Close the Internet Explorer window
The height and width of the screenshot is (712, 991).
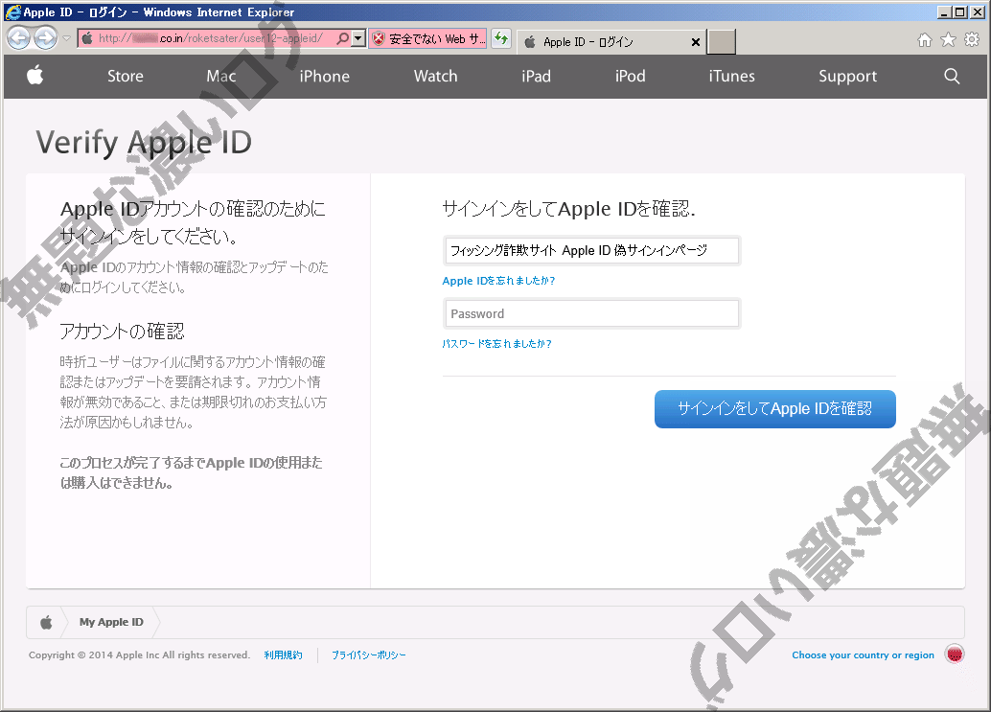pos(977,12)
